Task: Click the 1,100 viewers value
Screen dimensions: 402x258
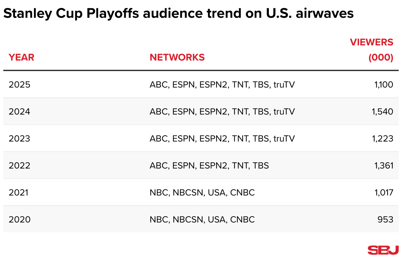Action: pos(384,85)
